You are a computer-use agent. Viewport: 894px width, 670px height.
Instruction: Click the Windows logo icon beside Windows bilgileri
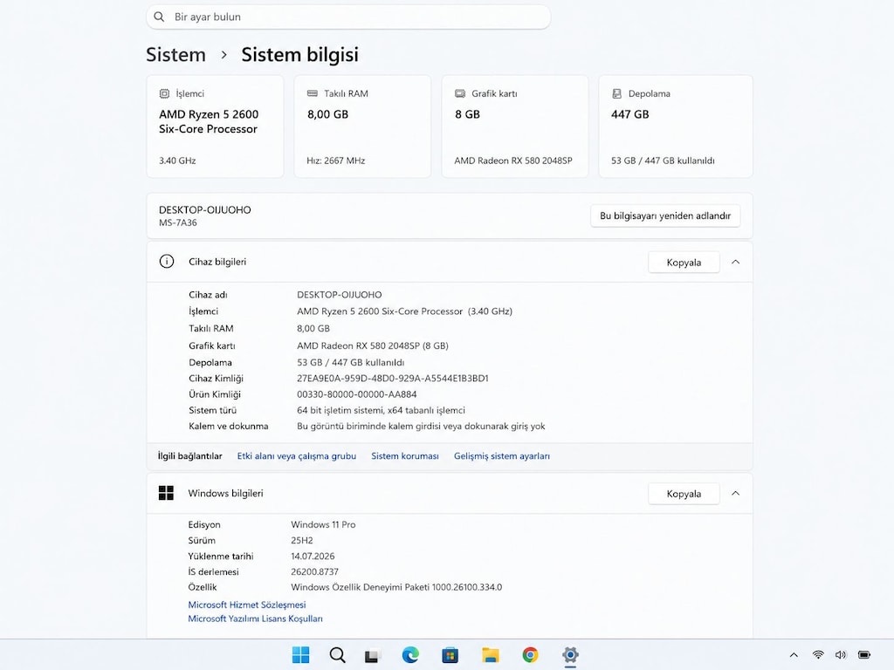click(166, 493)
